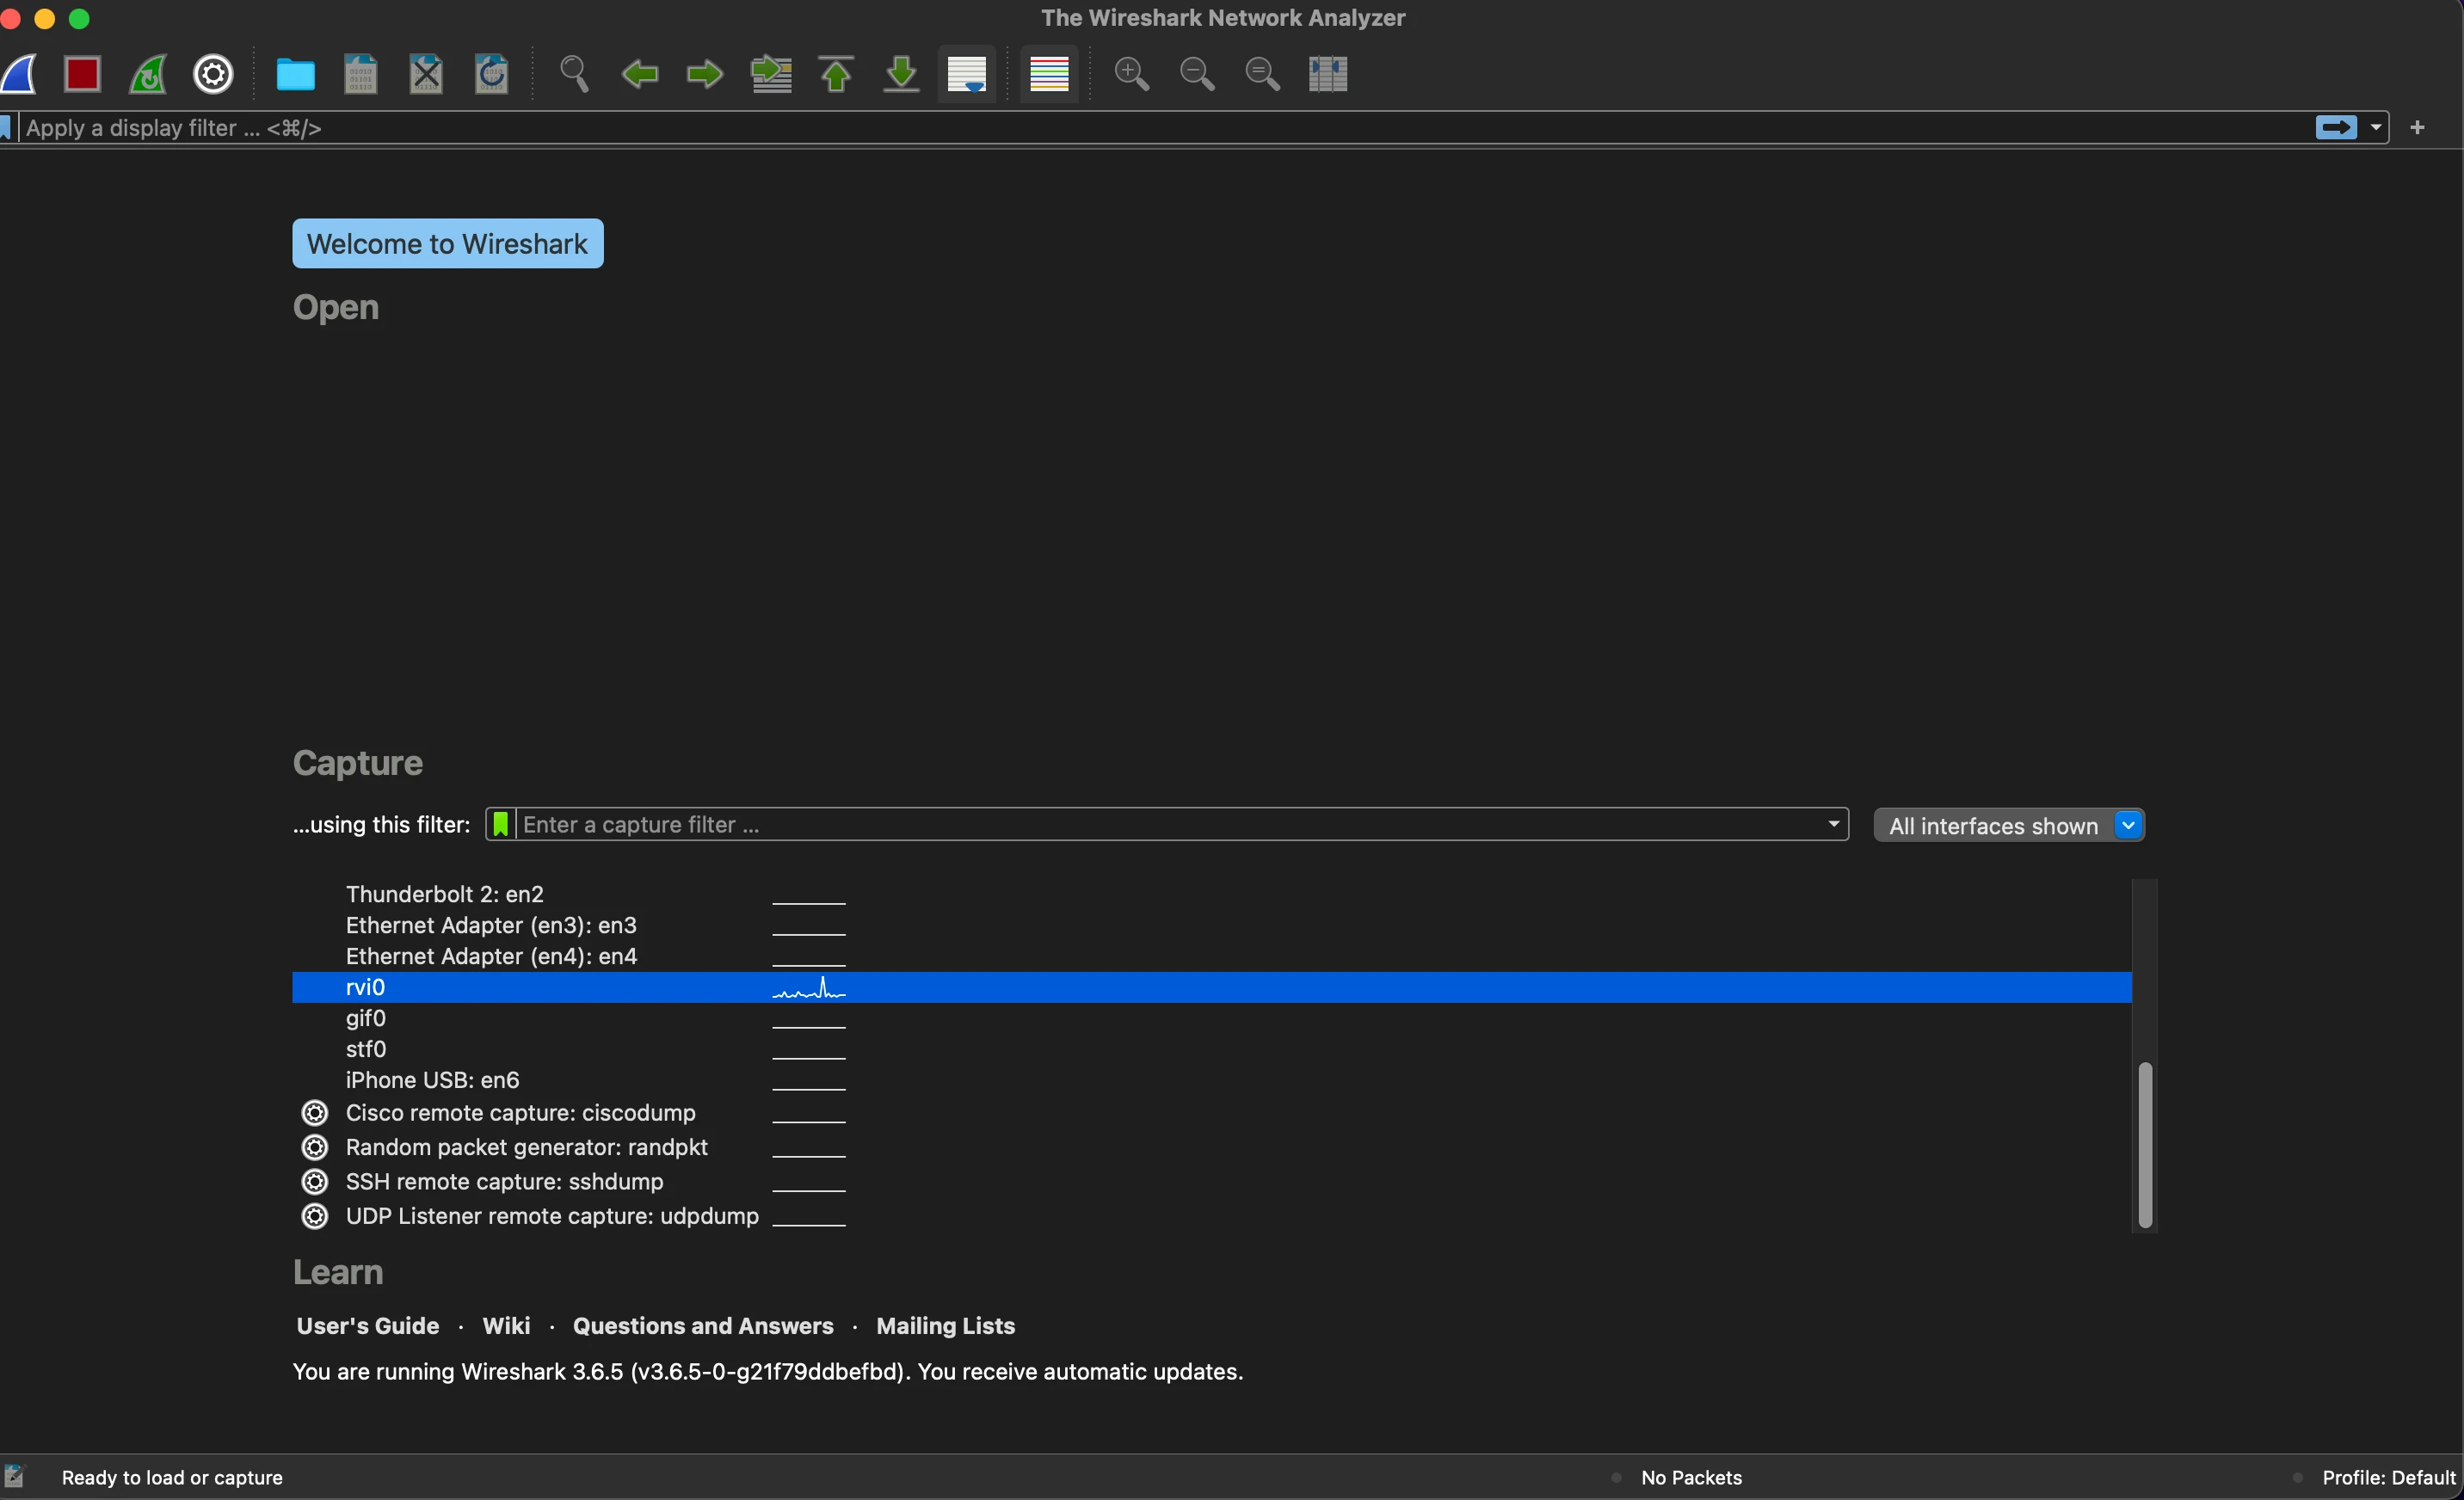Save this capture file icon

[360, 74]
